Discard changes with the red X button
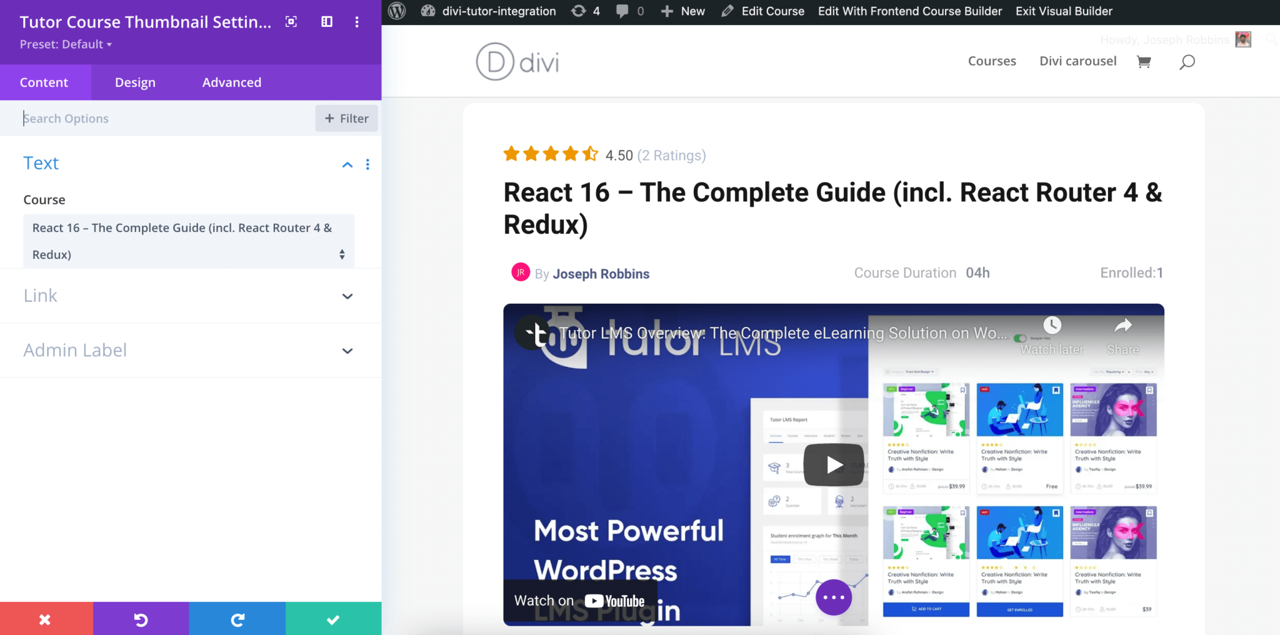Screen dimensions: 1280x635 click(46, 619)
